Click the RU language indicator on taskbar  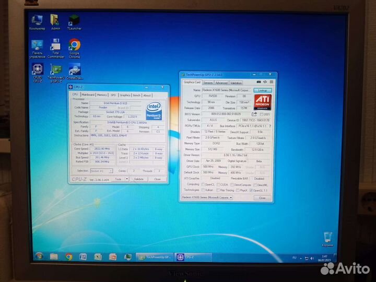[294, 258]
